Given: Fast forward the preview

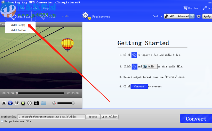Looking at the screenshot, I should click(x=17, y=103).
